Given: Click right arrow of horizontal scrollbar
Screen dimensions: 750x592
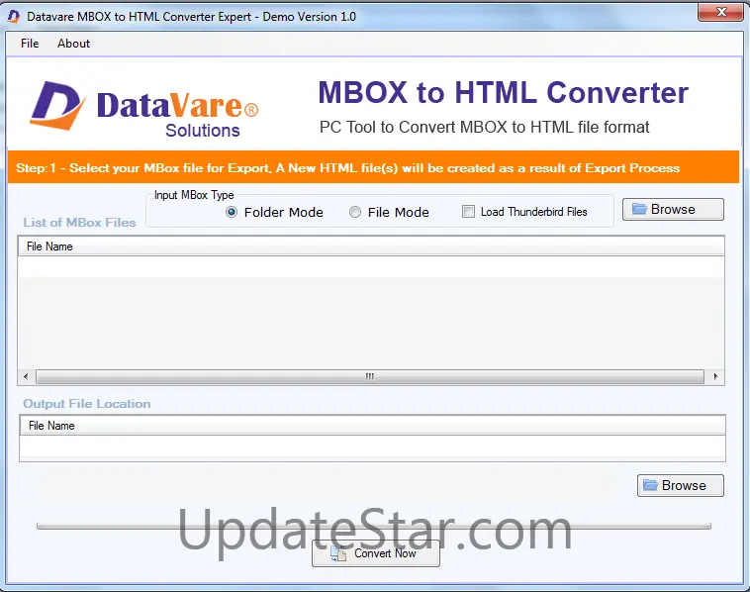Looking at the screenshot, I should 715,376.
